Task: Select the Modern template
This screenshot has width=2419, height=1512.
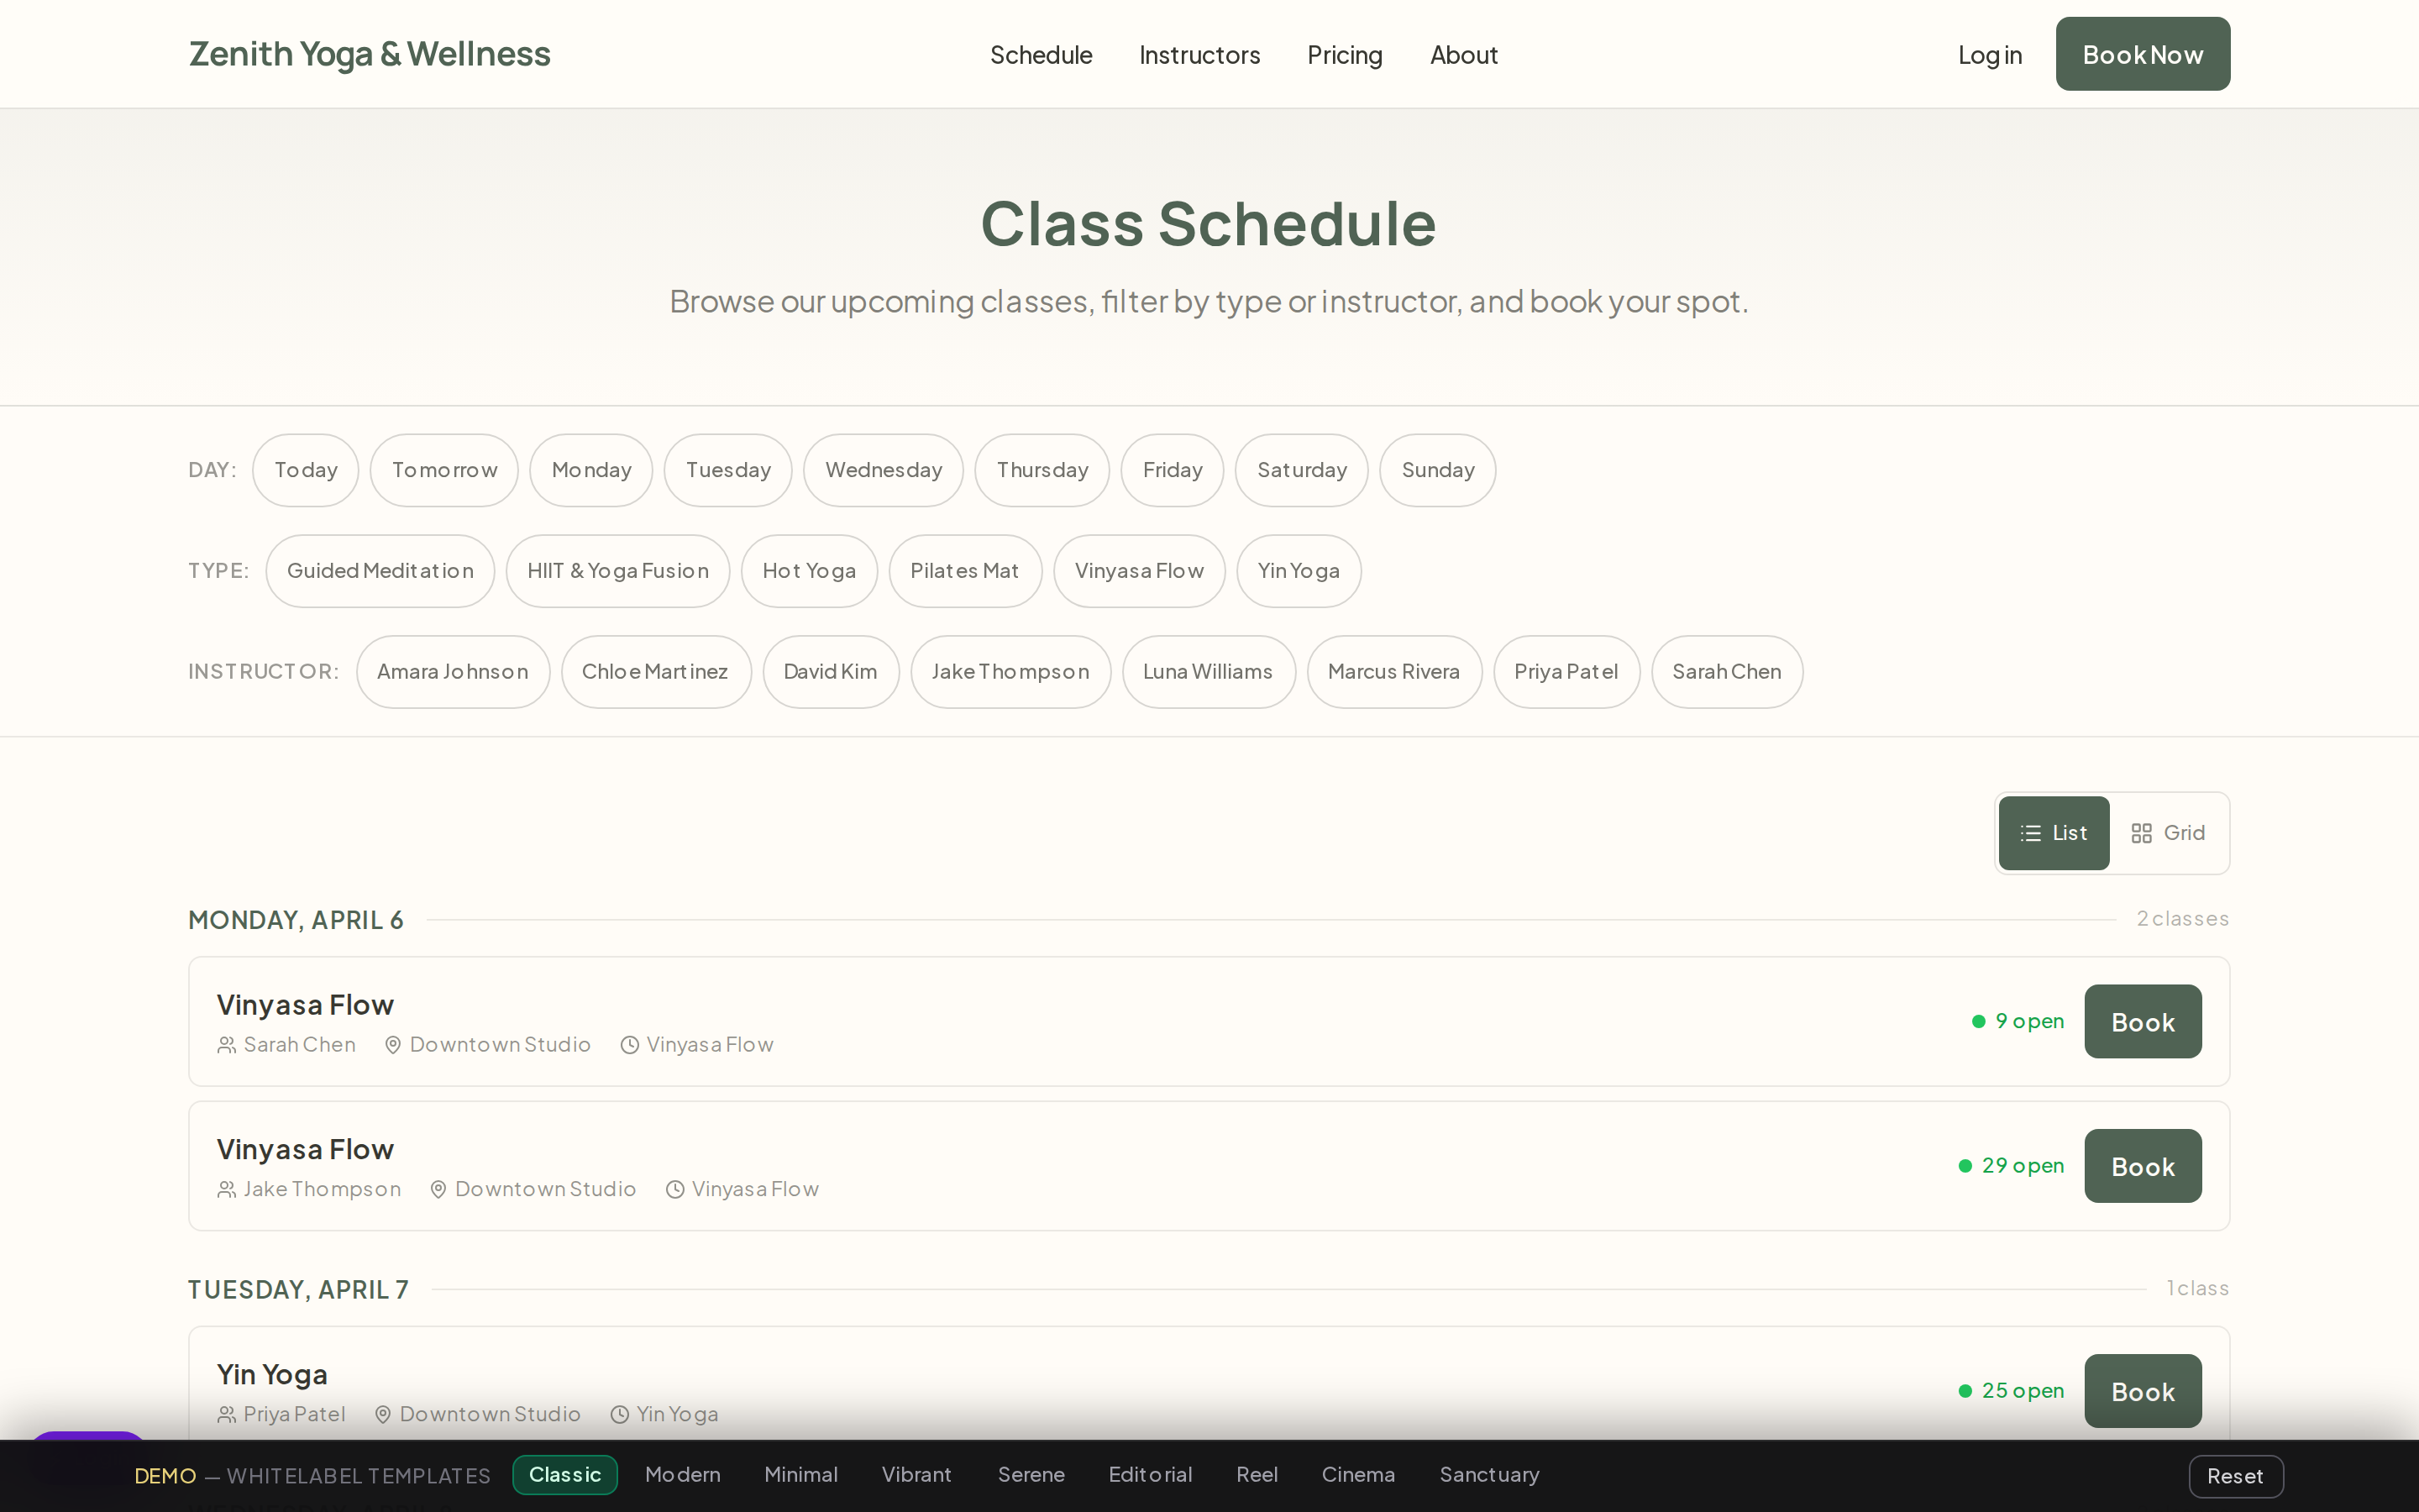Action: point(683,1475)
